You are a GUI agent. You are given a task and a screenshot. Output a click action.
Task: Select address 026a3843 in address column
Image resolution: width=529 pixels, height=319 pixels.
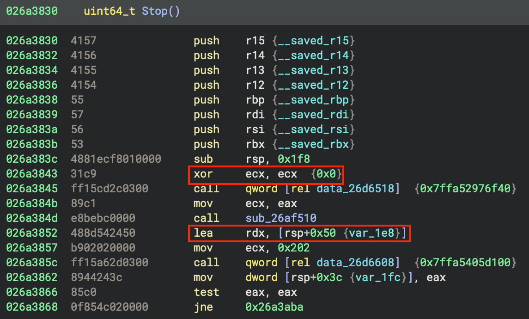click(x=32, y=174)
